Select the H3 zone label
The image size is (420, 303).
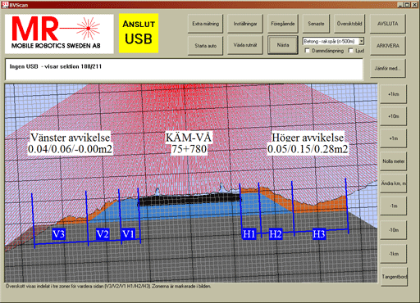coord(319,234)
